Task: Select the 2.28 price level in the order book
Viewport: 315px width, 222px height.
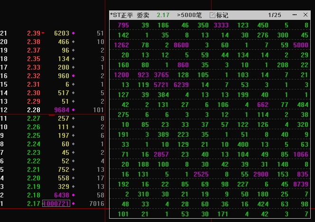Action: coord(34,110)
